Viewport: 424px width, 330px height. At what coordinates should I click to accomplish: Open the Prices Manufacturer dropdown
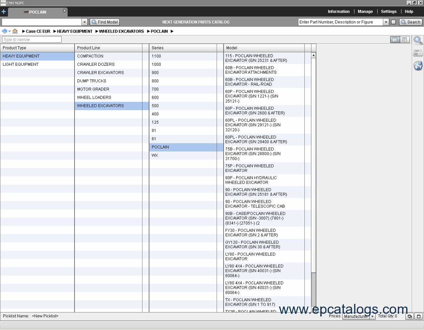(x=372, y=316)
